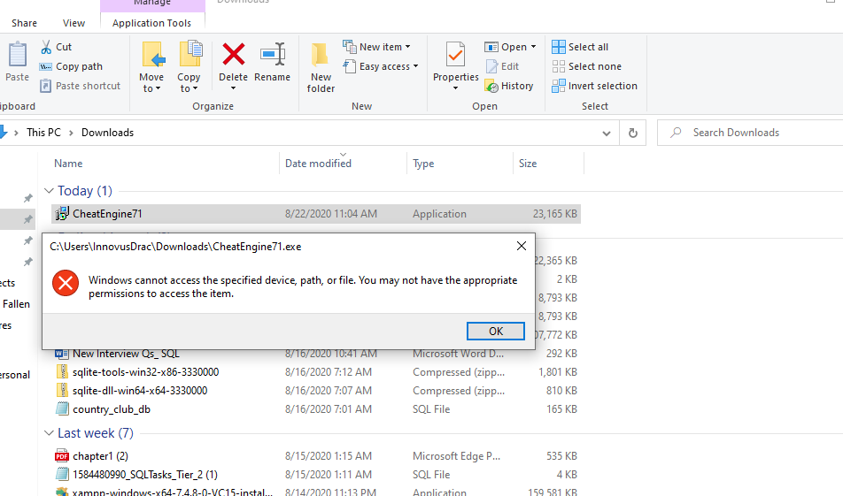The height and width of the screenshot is (496, 843).
Task: Collapse the Last week file group
Action: pos(48,433)
